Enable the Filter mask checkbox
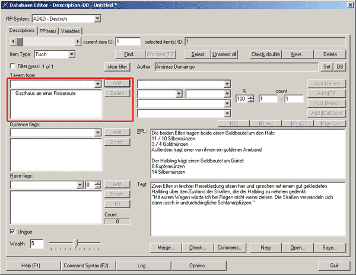356x275 pixels. coord(13,66)
